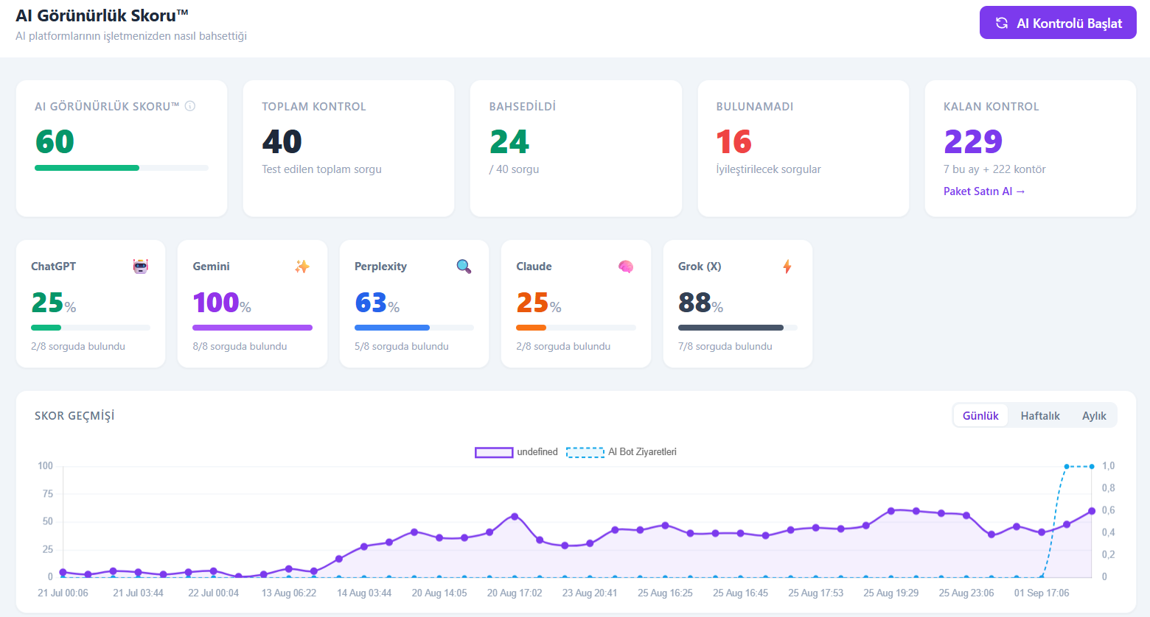Click '8/8 sorguda bulundu' under Gemini
This screenshot has width=1150, height=617.
[240, 346]
